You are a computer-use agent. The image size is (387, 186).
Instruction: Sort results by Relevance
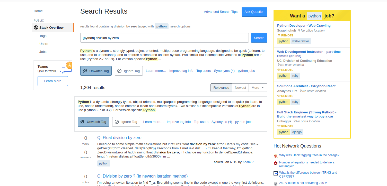coord(221,87)
